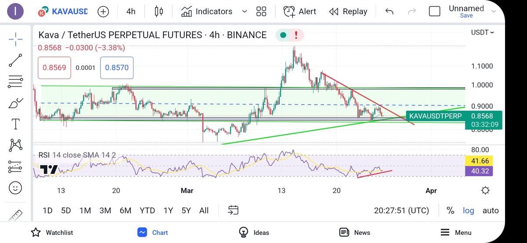Select the 3M date range
This screenshot has width=527, height=243.
click(105, 211)
